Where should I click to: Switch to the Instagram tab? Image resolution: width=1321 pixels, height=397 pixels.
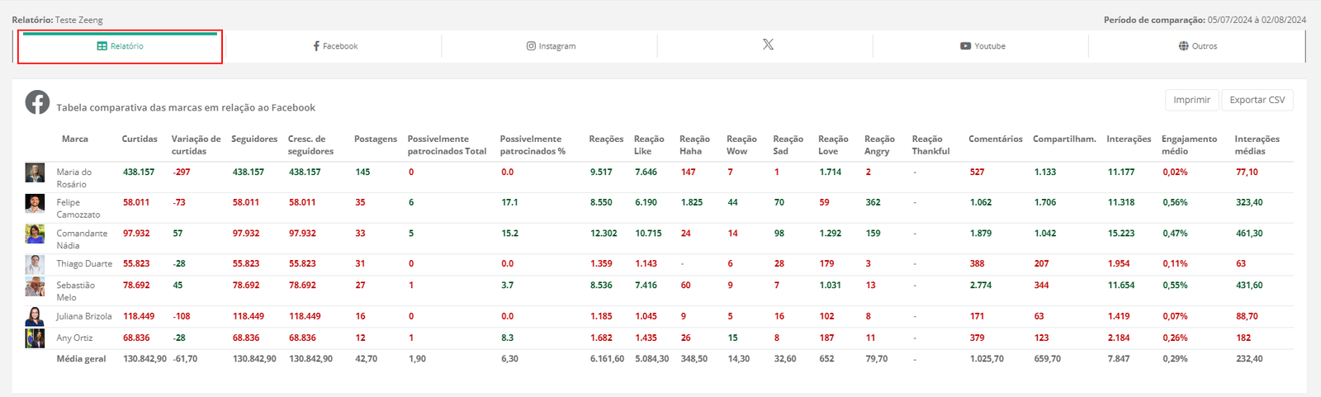(551, 46)
